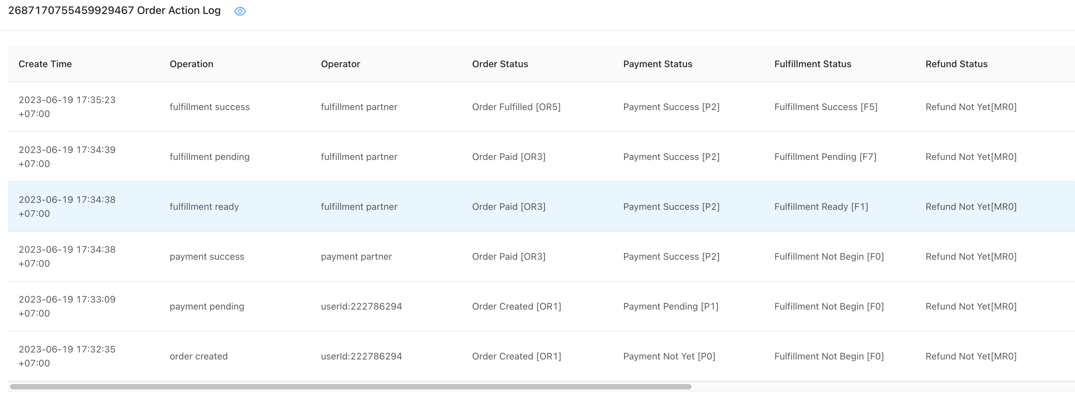
Task: Click the Payment Not Yet [P0] cell
Action: click(x=669, y=356)
